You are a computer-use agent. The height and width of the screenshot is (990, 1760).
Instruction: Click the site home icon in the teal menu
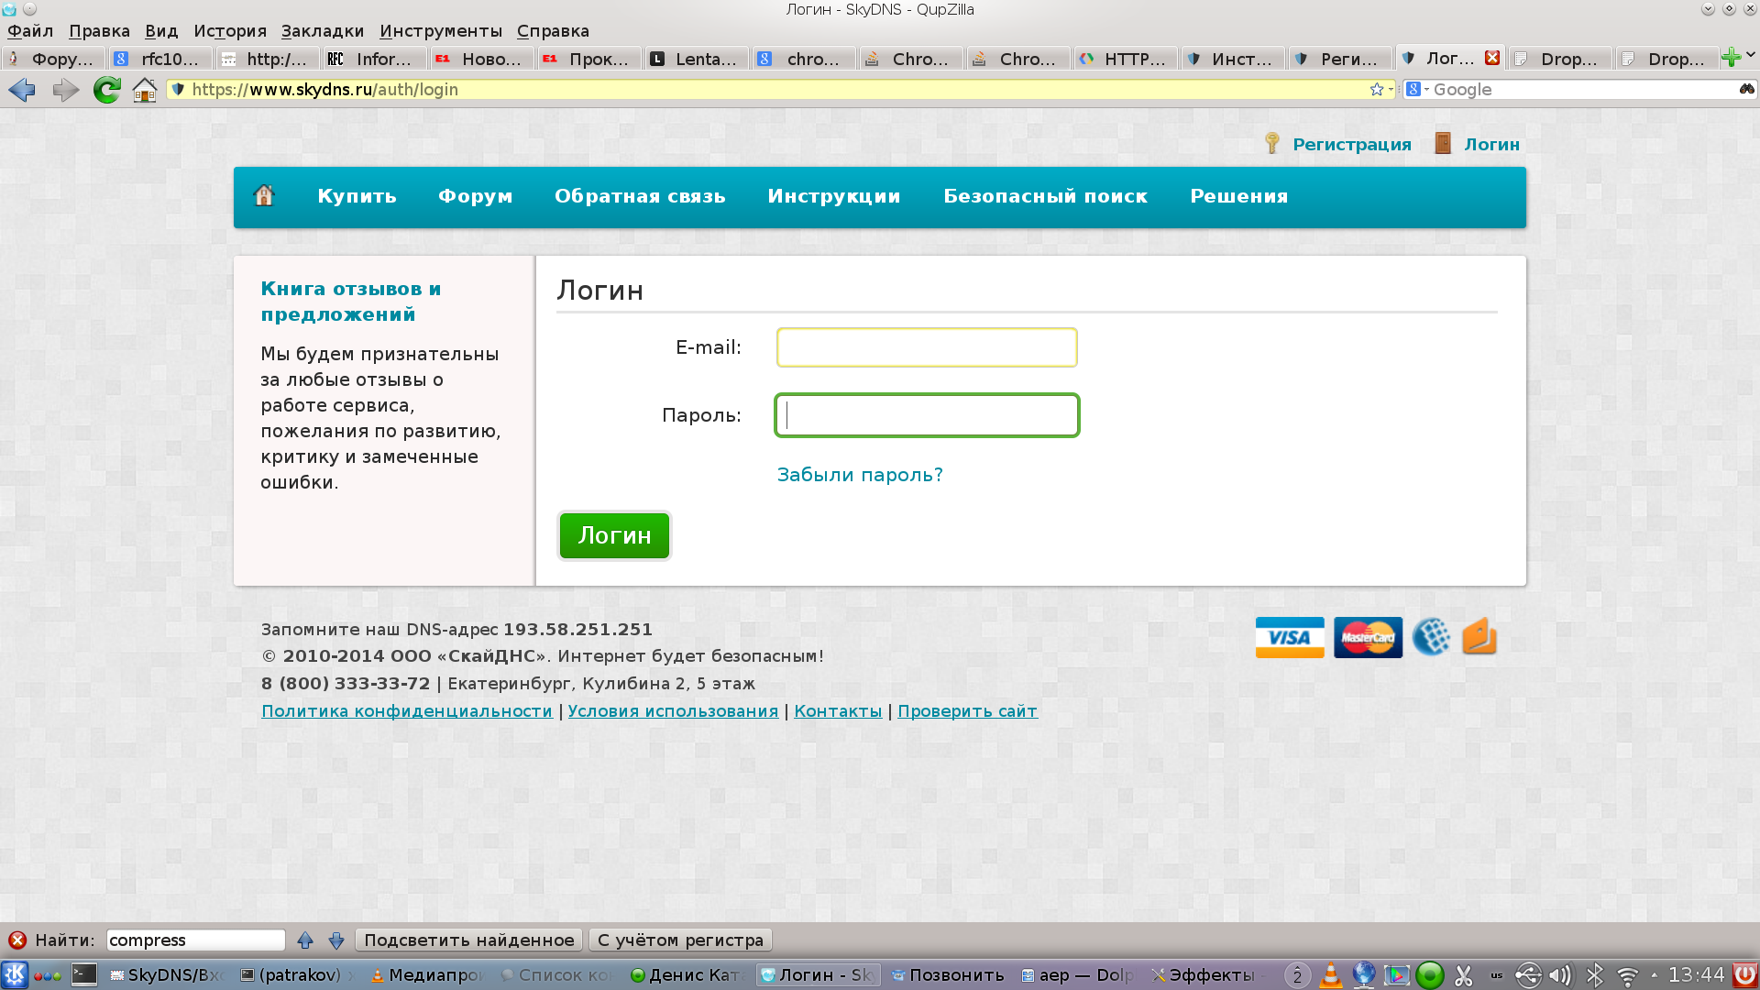click(264, 195)
